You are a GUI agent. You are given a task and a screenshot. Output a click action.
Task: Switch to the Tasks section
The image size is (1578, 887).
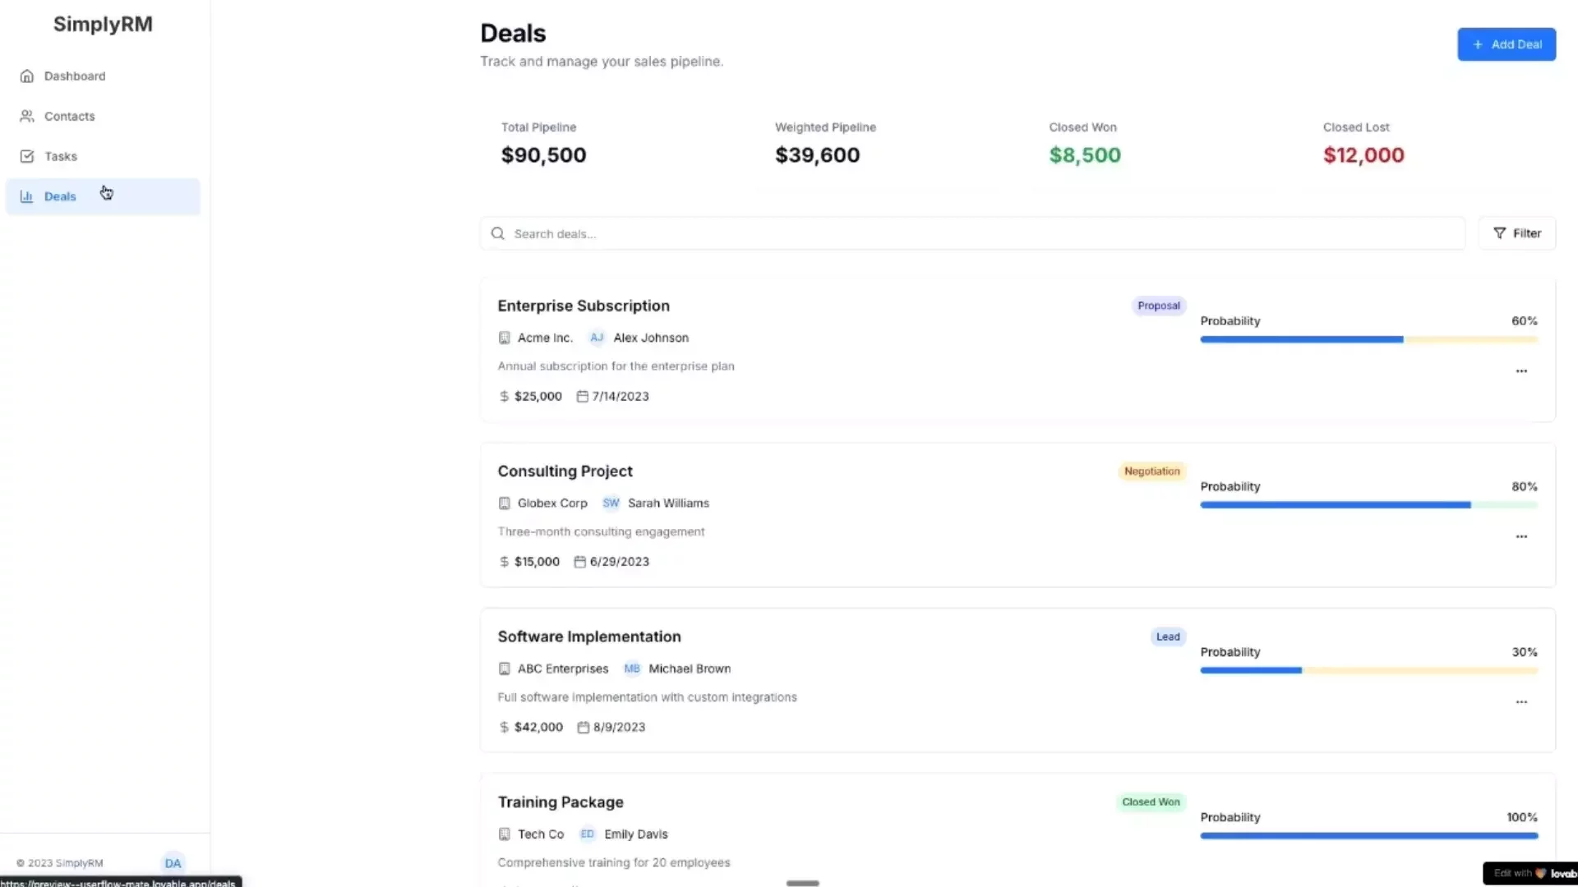tap(61, 156)
